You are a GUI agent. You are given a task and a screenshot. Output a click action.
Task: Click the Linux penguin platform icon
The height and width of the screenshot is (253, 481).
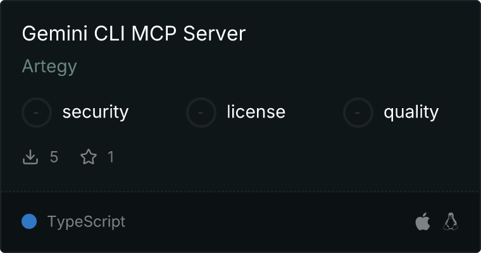[x=451, y=221]
